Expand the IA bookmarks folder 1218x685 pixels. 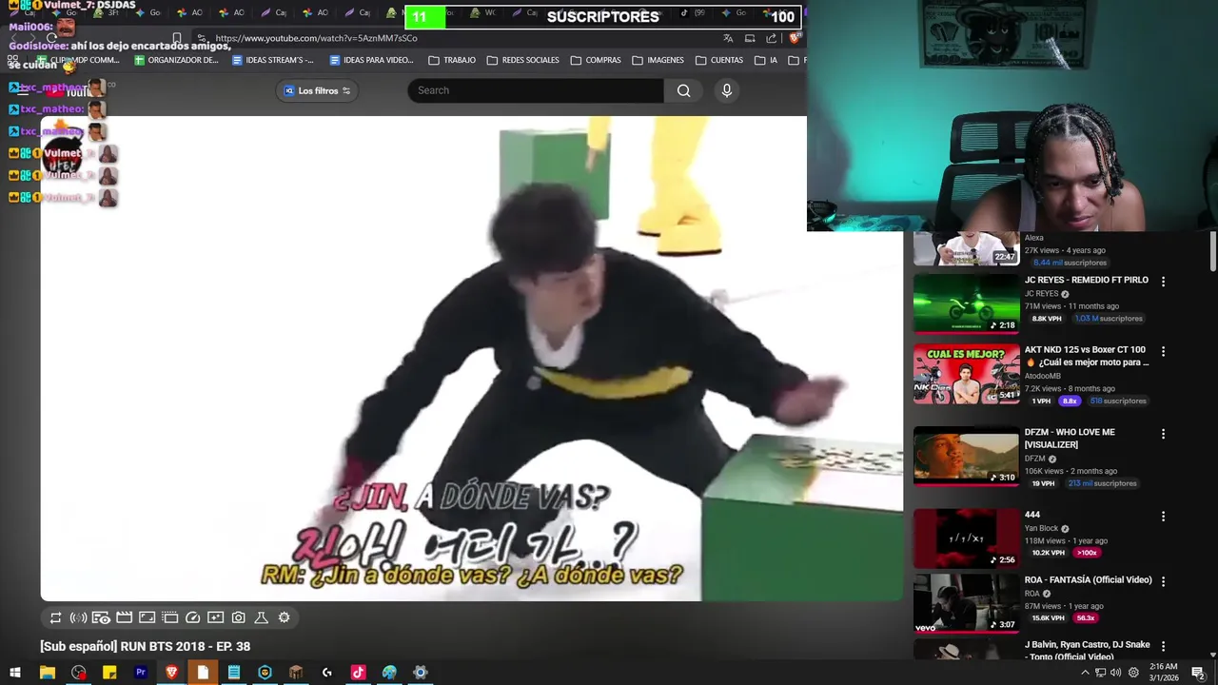pos(766,60)
